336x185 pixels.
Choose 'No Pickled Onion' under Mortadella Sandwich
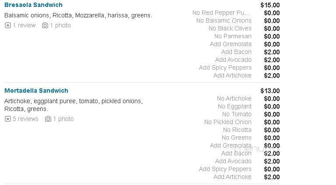click(227, 122)
